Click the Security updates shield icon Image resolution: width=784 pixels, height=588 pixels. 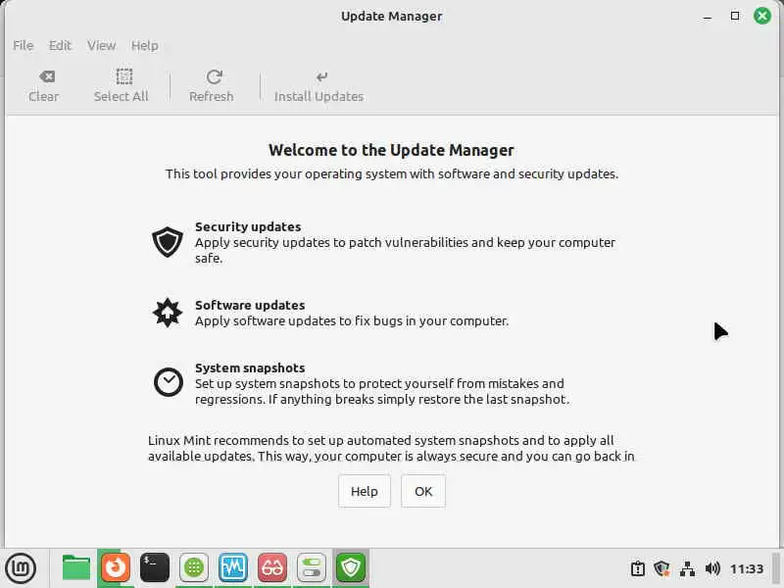pos(168,242)
